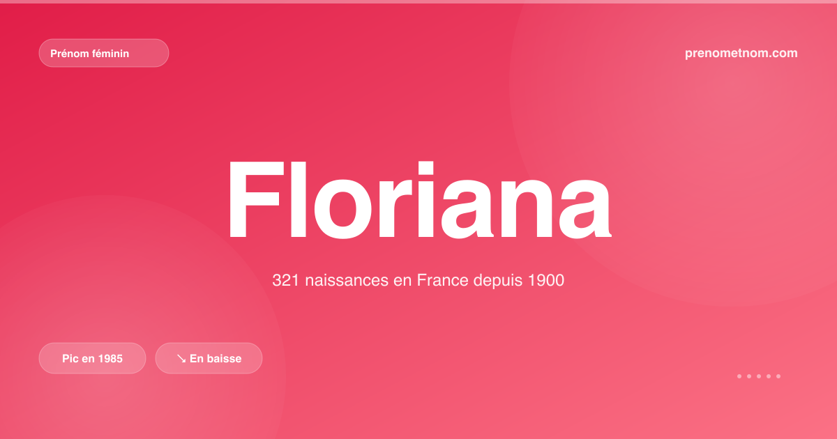This screenshot has height=439, width=837.
Task: Click "321 naissances en France depuis 1900" text
Action: click(418, 281)
